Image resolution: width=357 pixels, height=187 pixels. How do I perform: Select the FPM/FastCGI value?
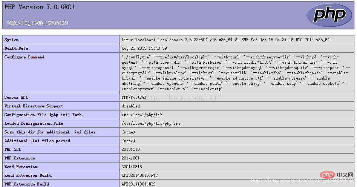(x=133, y=98)
